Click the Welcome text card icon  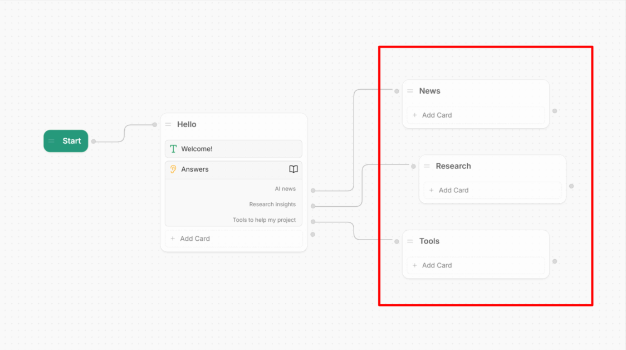[x=173, y=149]
